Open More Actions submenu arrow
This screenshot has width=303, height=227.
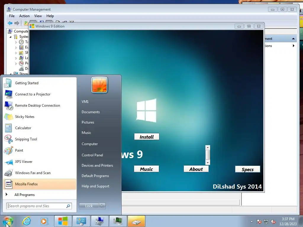click(x=294, y=46)
